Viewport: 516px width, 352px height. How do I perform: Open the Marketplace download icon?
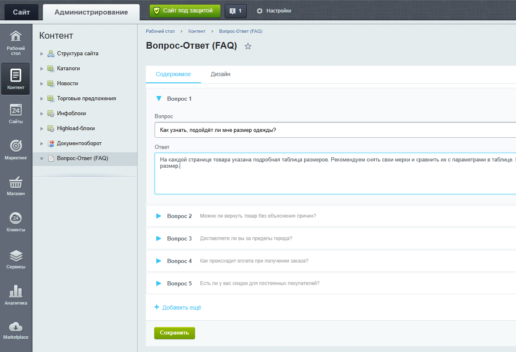15,327
